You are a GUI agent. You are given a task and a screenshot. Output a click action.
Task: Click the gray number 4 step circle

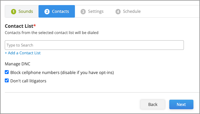click(x=118, y=11)
